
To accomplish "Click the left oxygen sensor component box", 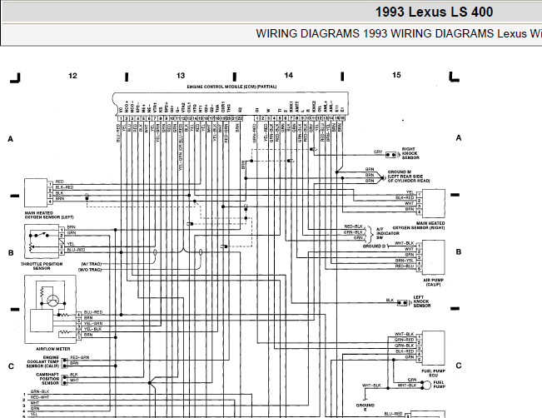I will [36, 192].
